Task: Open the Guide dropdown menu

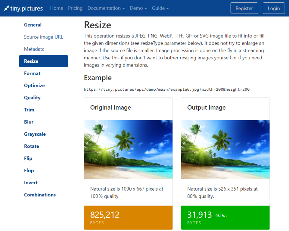Action: click(160, 8)
